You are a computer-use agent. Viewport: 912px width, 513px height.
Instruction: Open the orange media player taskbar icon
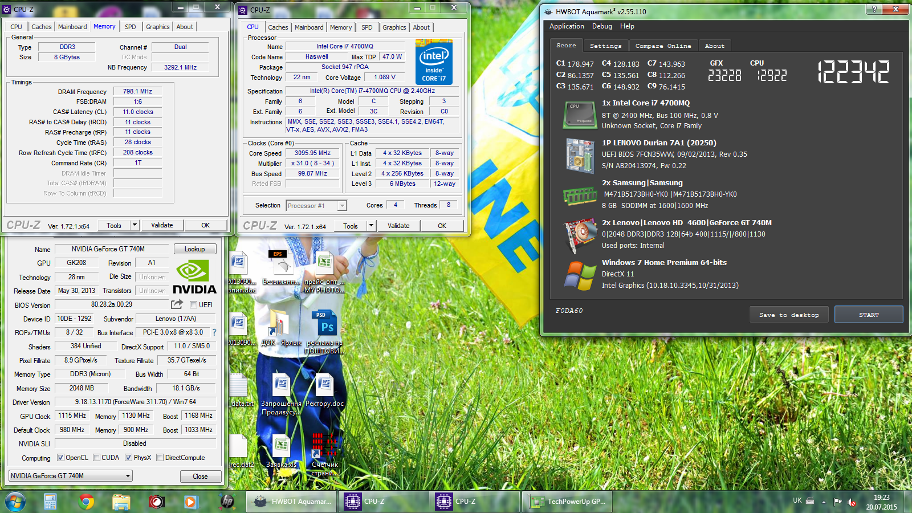191,502
